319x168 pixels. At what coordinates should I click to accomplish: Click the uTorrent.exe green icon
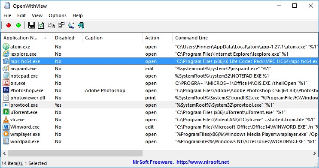[6, 112]
